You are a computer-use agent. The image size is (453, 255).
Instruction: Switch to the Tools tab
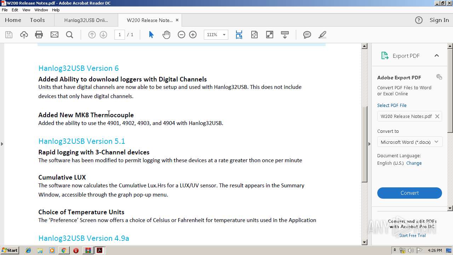coord(37,20)
